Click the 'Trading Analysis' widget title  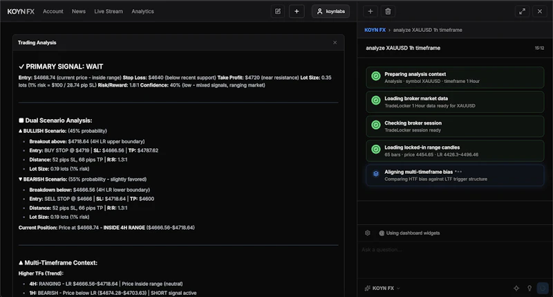pyautogui.click(x=37, y=42)
